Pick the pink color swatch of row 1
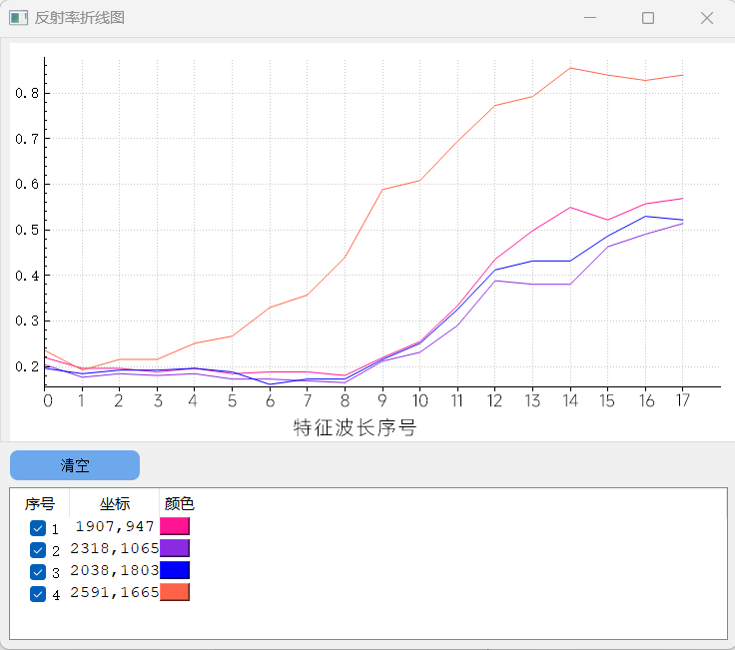735x650 pixels. (175, 526)
